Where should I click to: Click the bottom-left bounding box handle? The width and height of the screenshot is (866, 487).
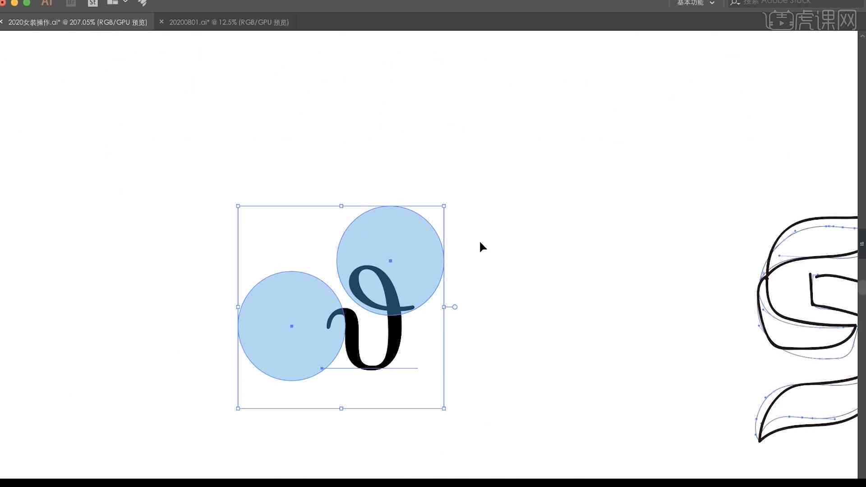click(x=238, y=409)
